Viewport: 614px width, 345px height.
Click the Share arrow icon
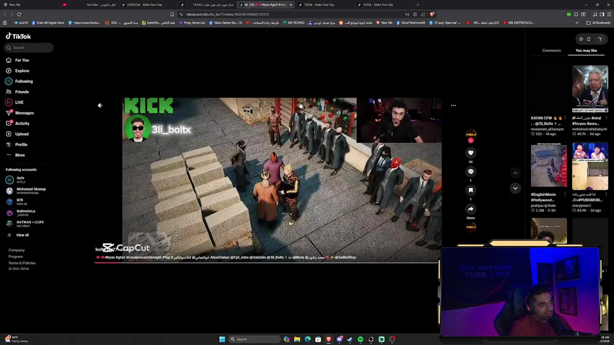coord(471,209)
